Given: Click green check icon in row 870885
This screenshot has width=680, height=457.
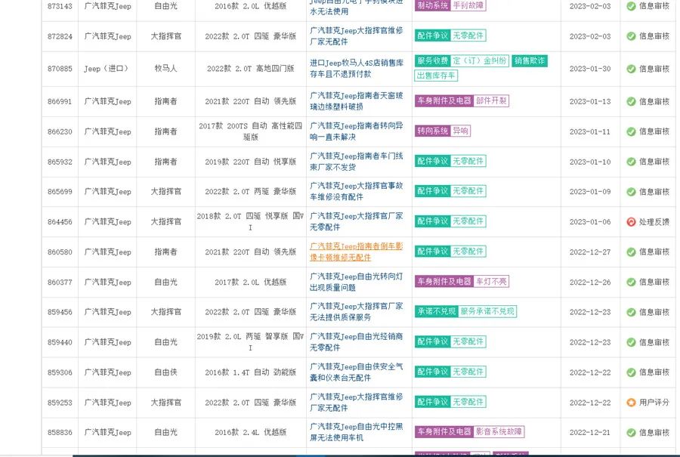Looking at the screenshot, I should [631, 69].
